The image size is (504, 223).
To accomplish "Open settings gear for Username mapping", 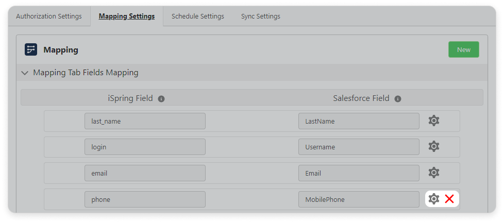I will 434,147.
